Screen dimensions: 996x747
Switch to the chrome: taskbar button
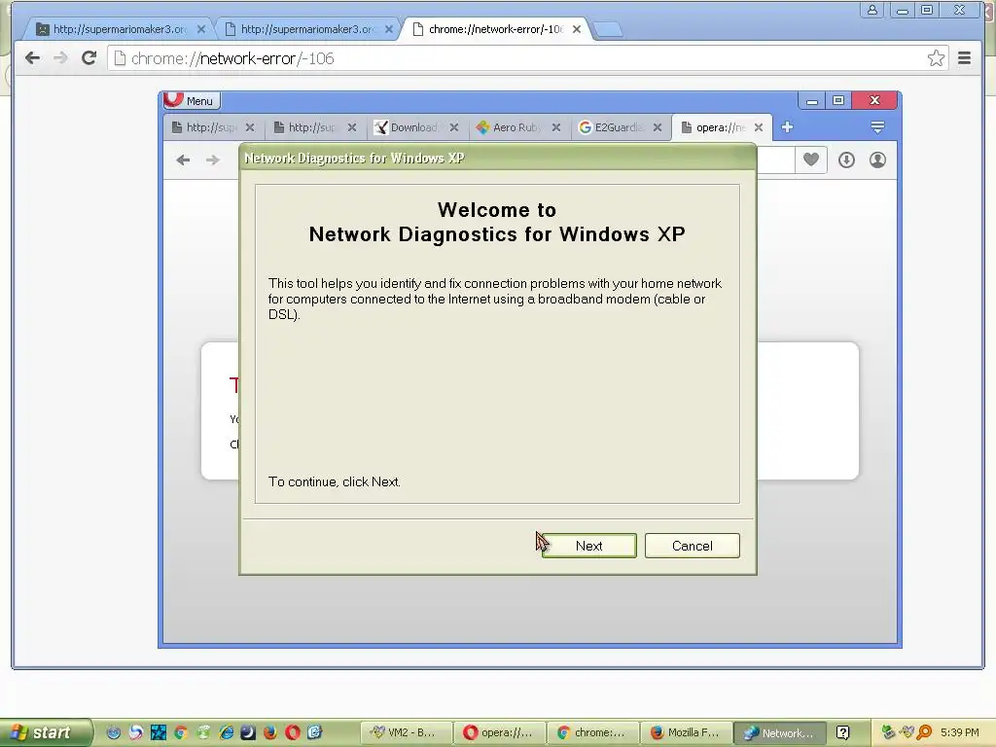point(592,733)
